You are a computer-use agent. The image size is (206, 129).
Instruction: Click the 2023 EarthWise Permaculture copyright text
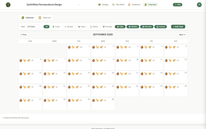[x=16, y=118]
